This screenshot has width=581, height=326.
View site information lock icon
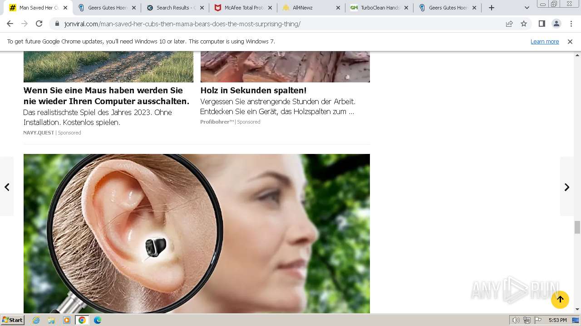click(57, 24)
